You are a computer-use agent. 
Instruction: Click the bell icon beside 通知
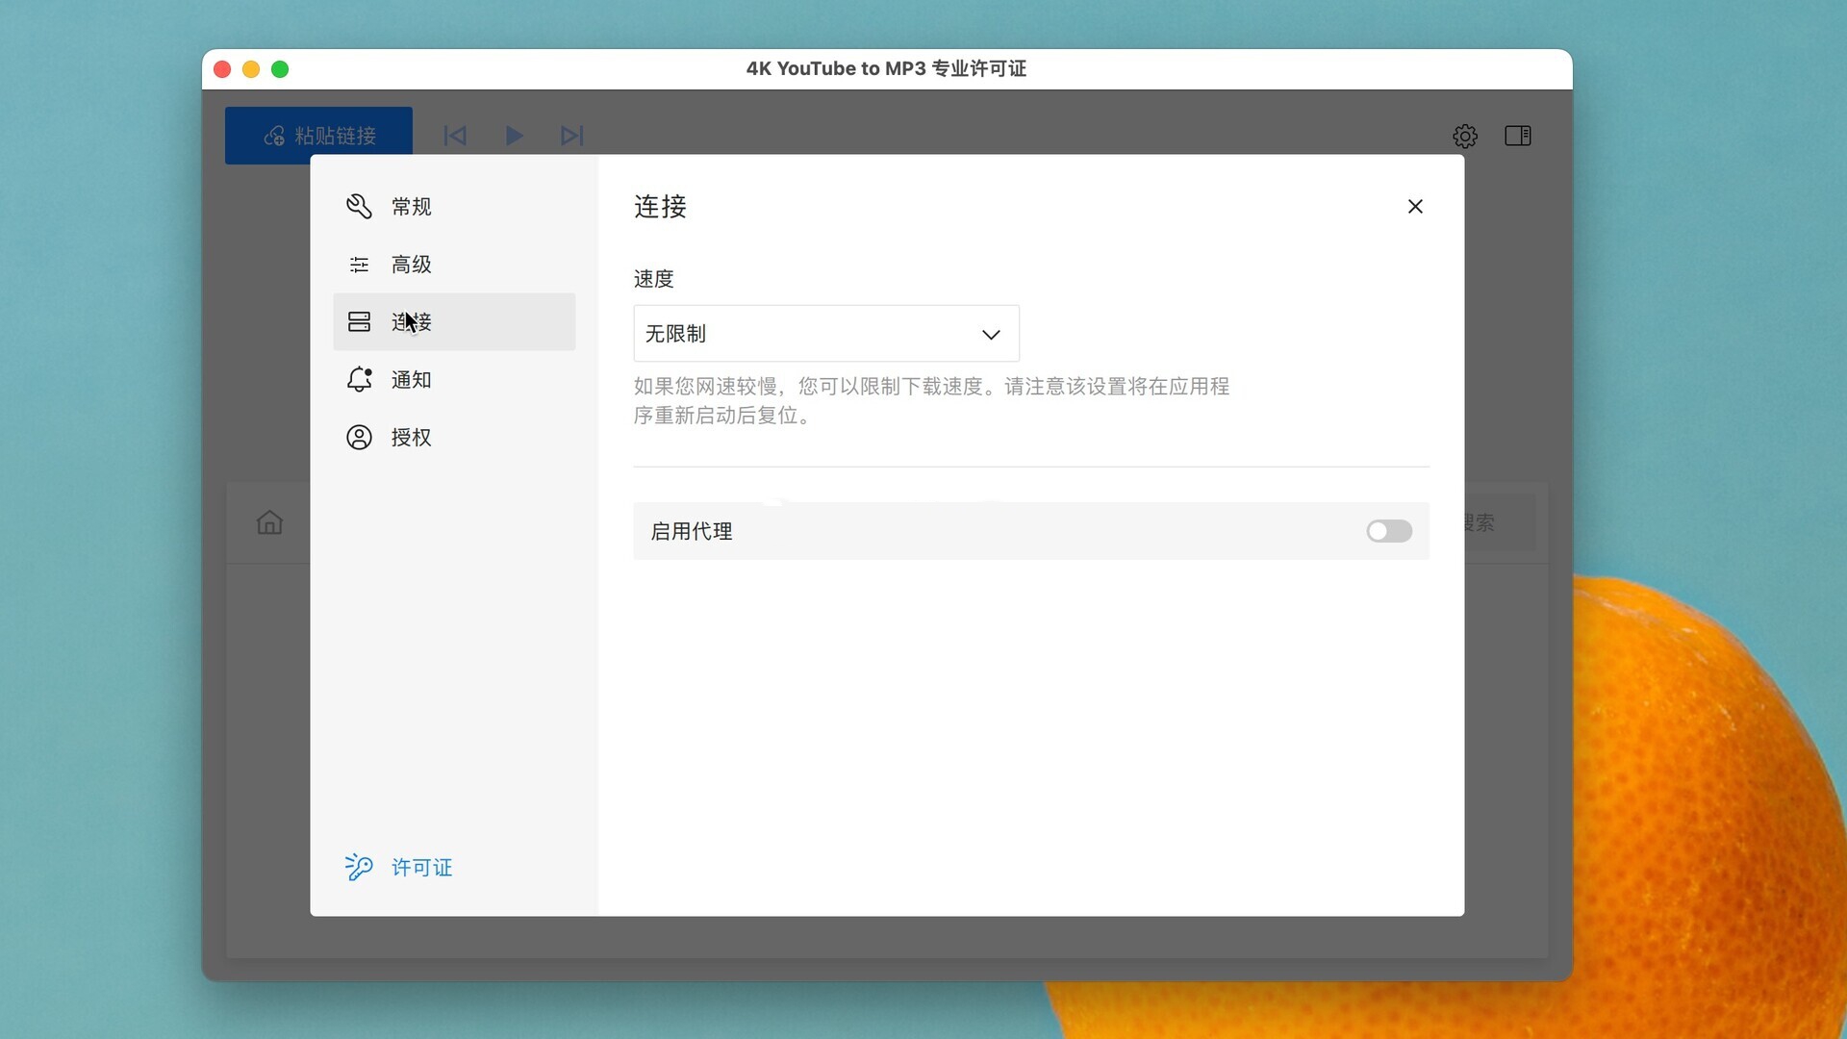[x=359, y=380]
